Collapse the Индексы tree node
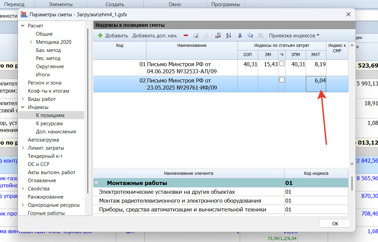 [x=23, y=107]
